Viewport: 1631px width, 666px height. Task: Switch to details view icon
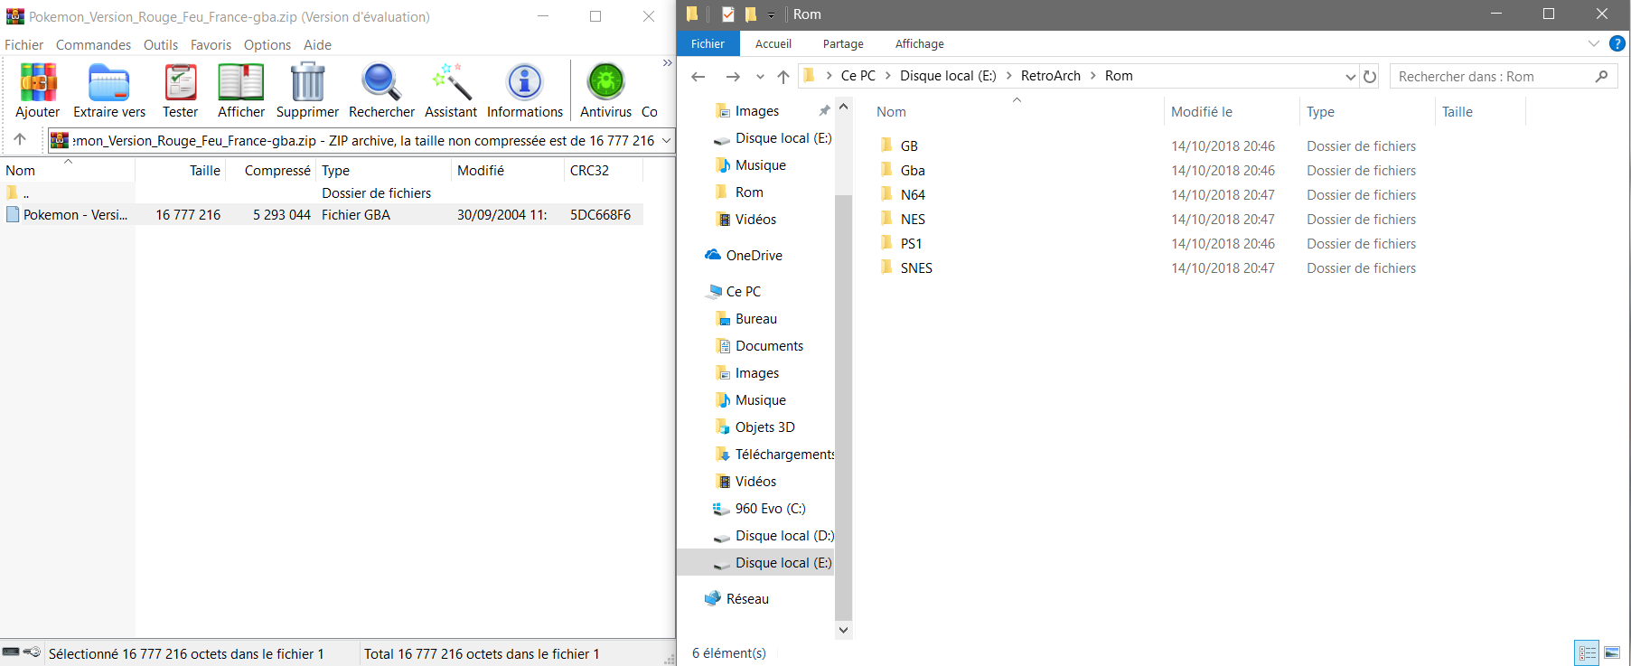1588,652
